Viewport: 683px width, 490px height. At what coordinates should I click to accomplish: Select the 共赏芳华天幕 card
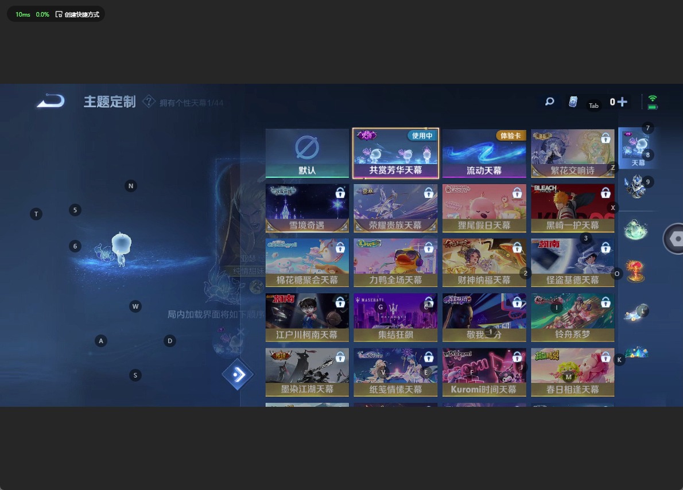(395, 153)
